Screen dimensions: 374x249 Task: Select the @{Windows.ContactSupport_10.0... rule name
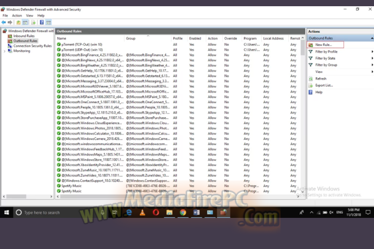(x=92, y=181)
